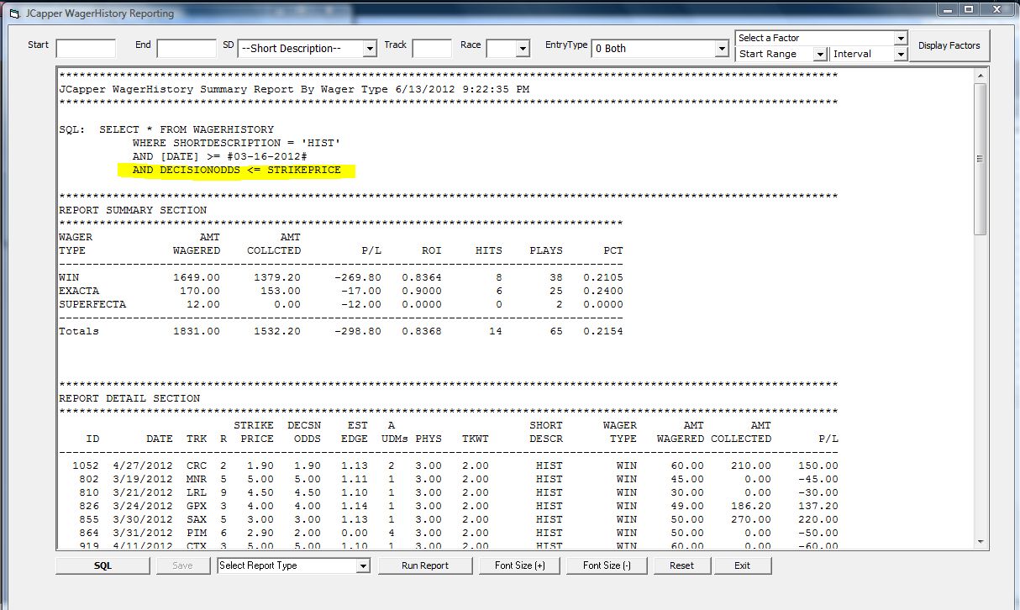Click detail row ID '1052'
Image resolution: width=1020 pixels, height=610 pixels.
(86, 465)
